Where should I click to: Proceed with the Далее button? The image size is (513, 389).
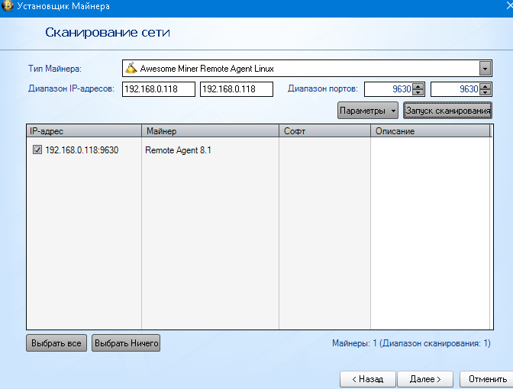coord(425,379)
